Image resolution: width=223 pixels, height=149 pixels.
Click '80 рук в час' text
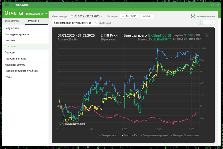(x=108, y=39)
